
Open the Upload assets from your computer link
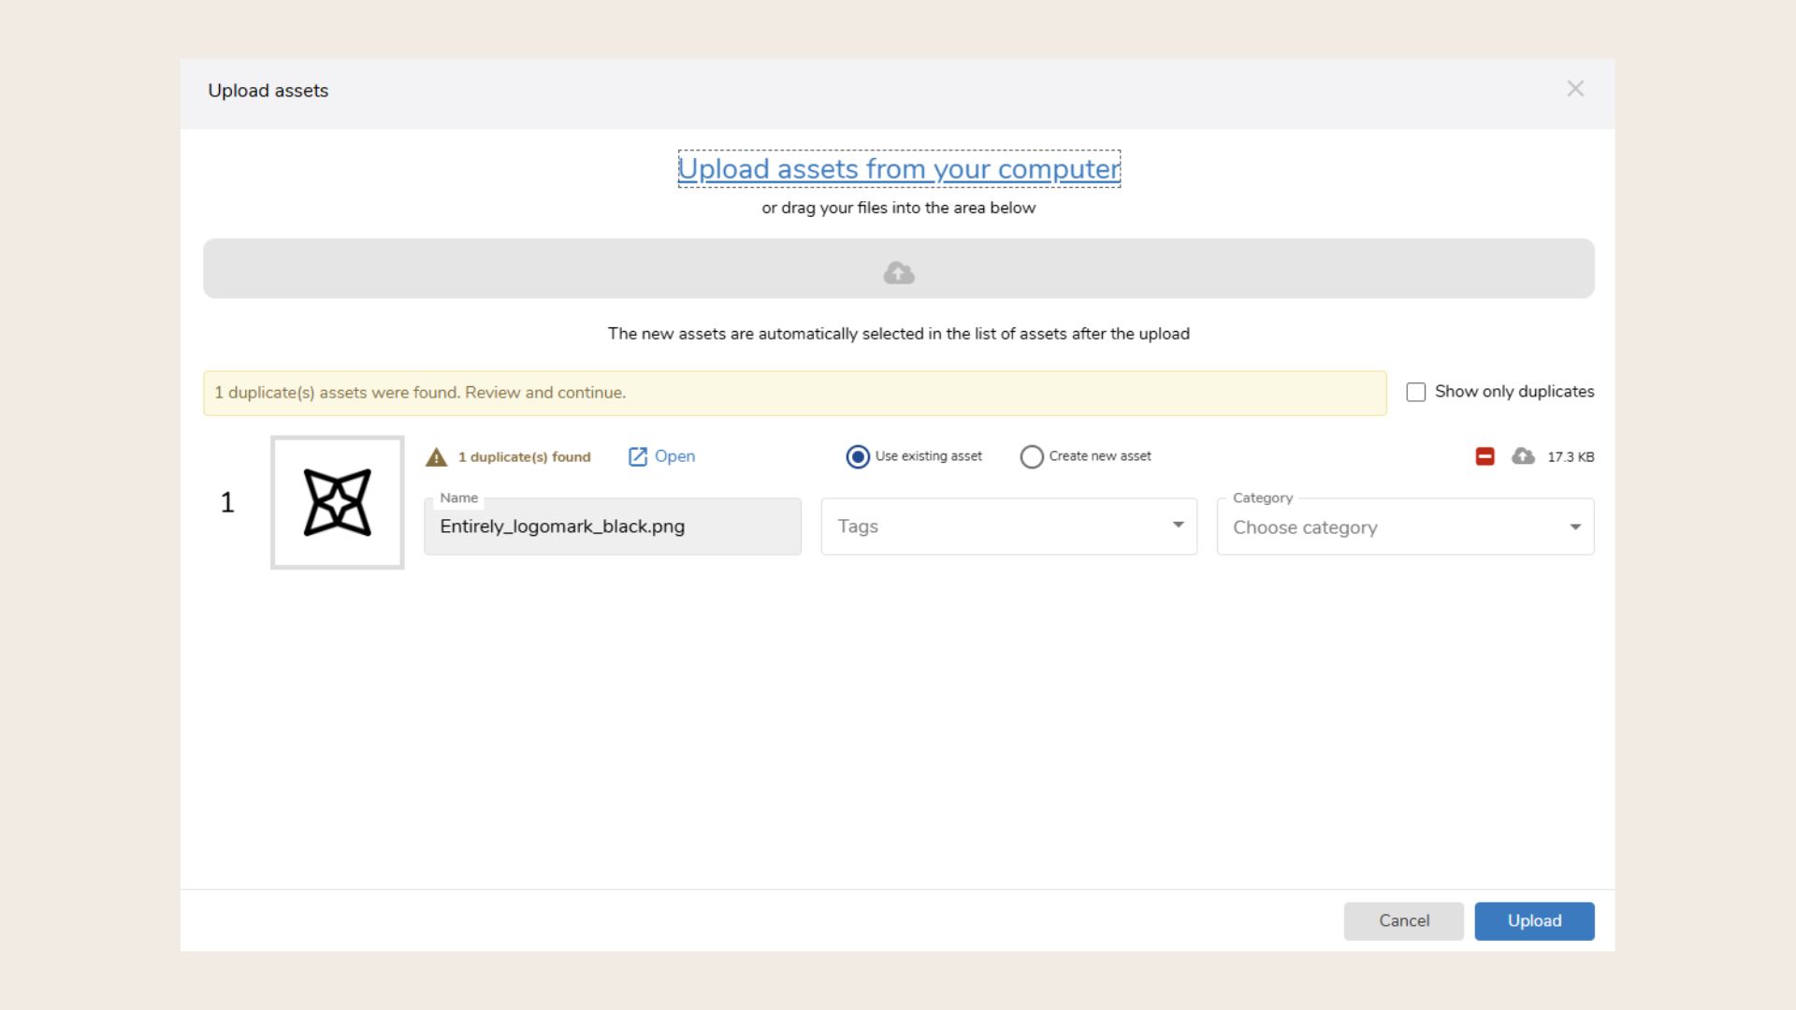[898, 169]
